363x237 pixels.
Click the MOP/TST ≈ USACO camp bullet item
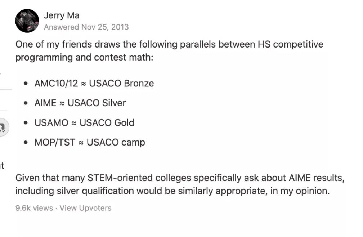90,142
